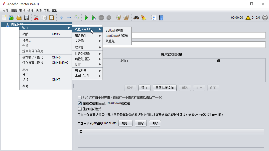This screenshot has height=151, width=269.
Task: Click the Save floppy disk icon
Action: click(26, 18)
